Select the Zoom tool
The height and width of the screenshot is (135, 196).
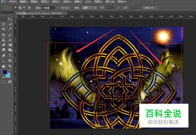click(x=10, y=66)
